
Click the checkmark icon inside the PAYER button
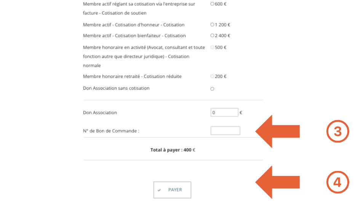(159, 190)
